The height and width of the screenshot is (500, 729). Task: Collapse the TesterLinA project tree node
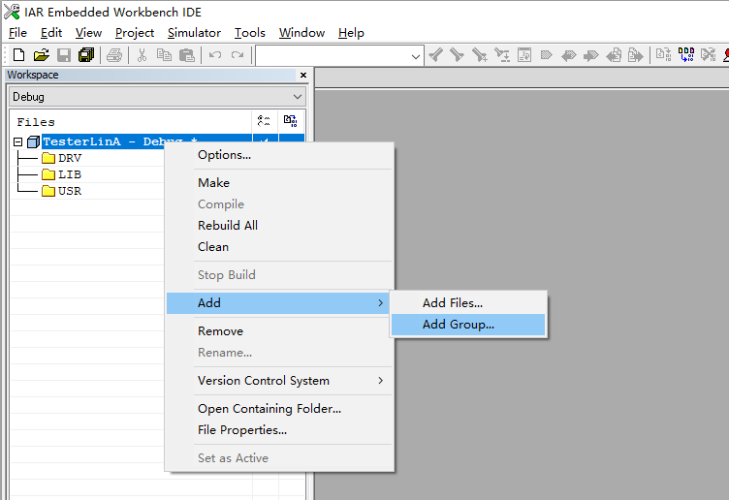(x=18, y=141)
